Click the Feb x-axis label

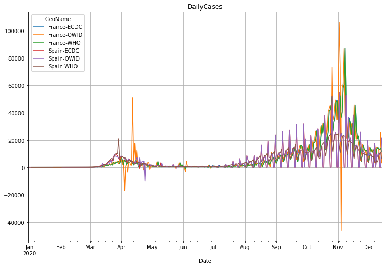click(x=61, y=247)
